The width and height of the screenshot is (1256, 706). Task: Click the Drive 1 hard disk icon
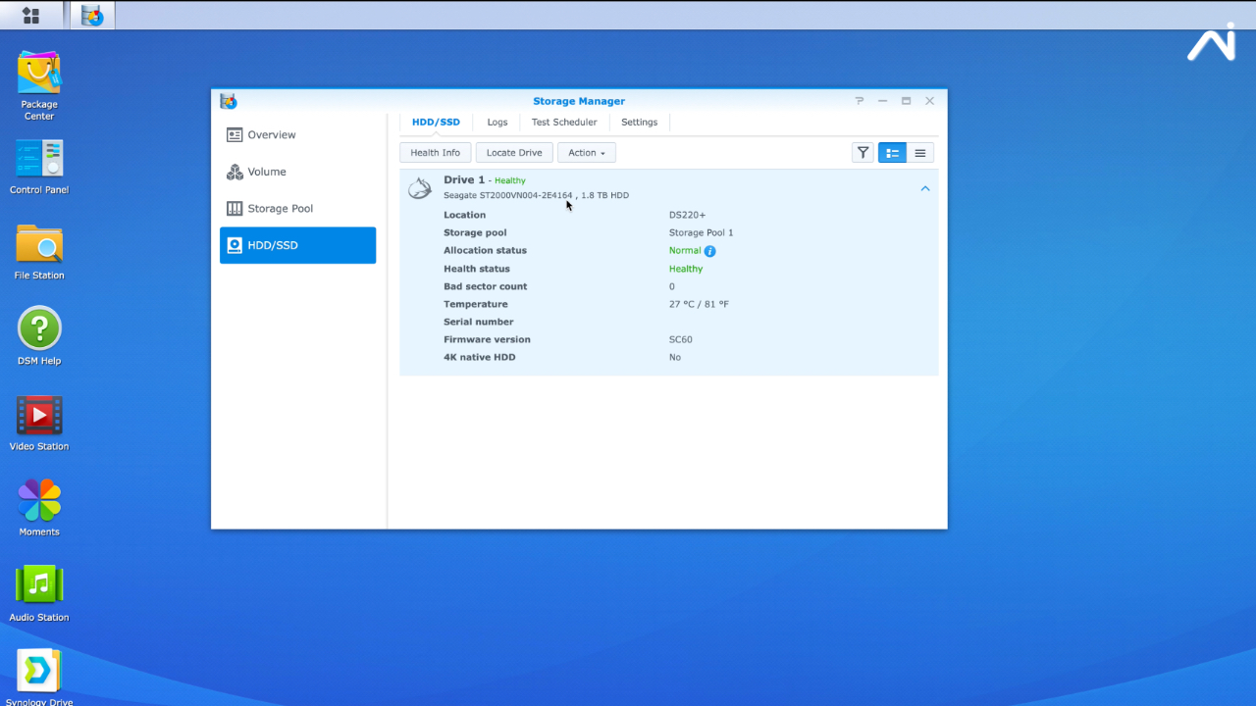[420, 188]
